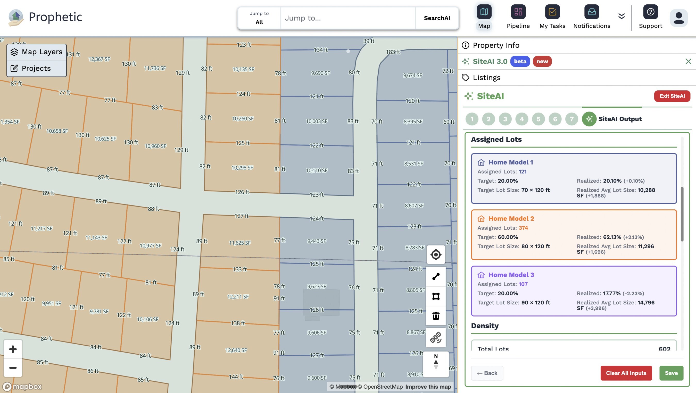Click the Map Layers stack icon
696x393 pixels.
pyautogui.click(x=14, y=52)
